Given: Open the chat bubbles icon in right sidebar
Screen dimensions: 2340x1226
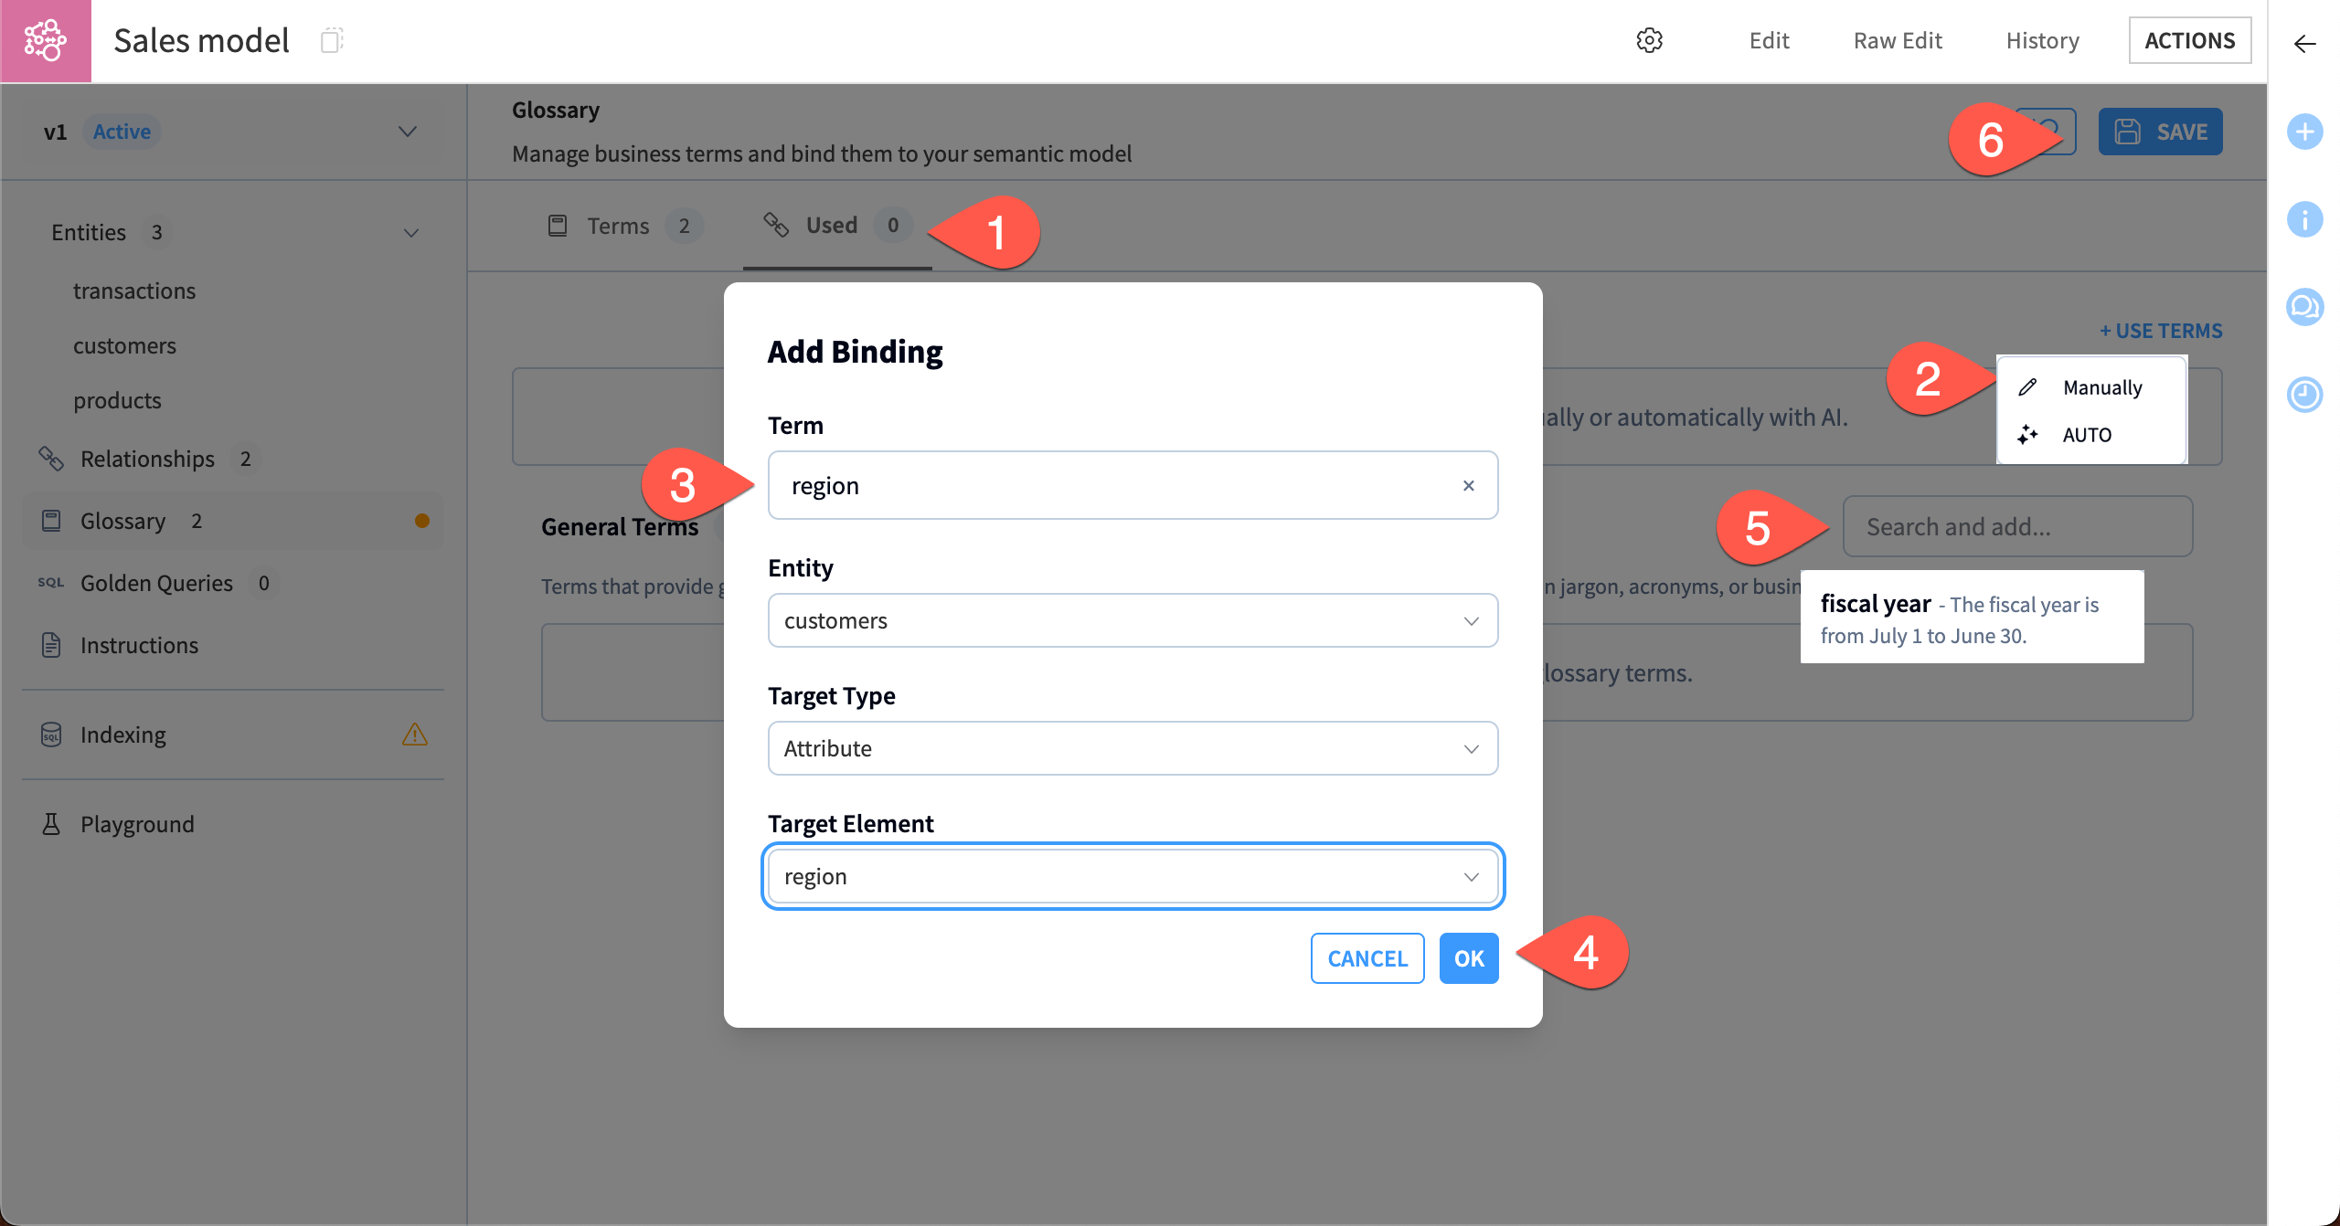Looking at the screenshot, I should click(2304, 307).
